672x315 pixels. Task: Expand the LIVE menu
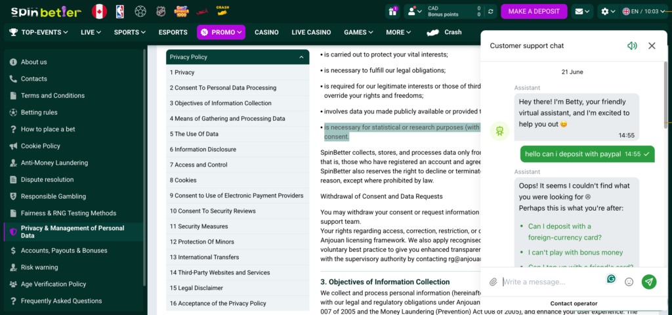91,32
